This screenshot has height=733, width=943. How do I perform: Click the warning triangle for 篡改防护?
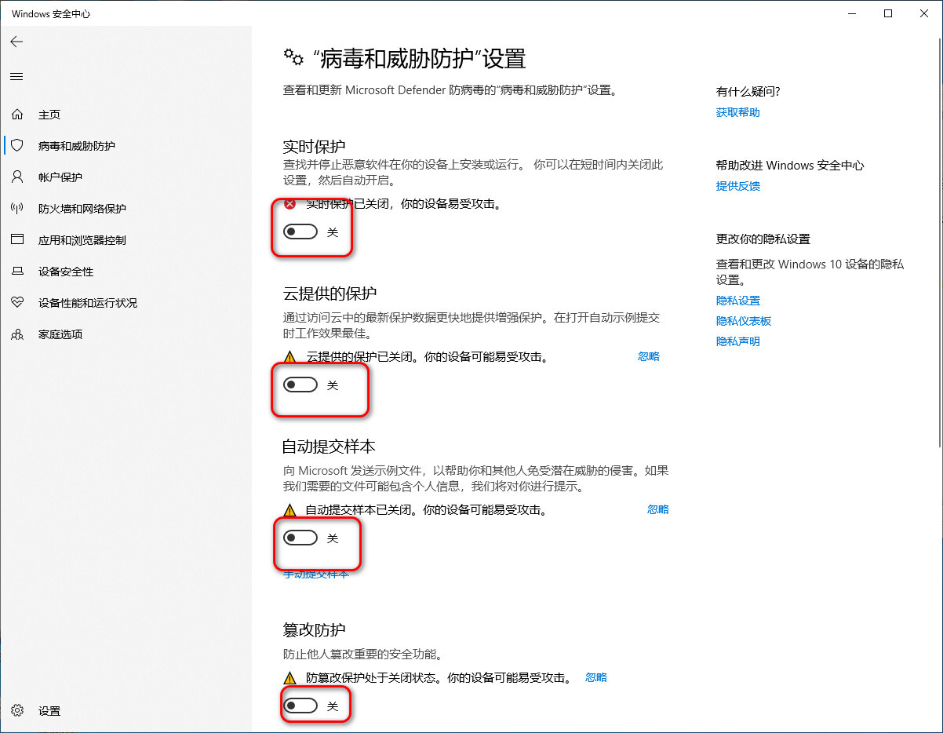[x=290, y=677]
